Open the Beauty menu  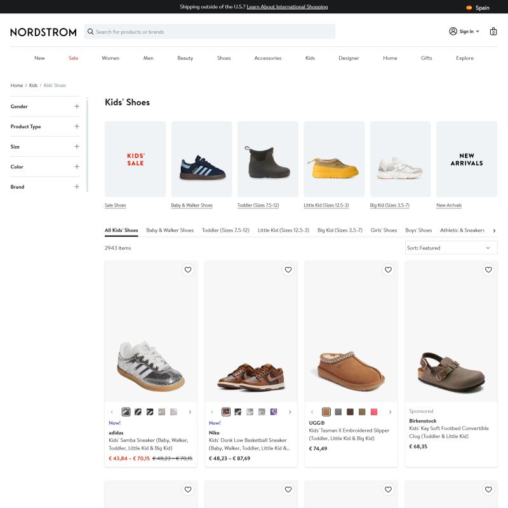tap(185, 58)
